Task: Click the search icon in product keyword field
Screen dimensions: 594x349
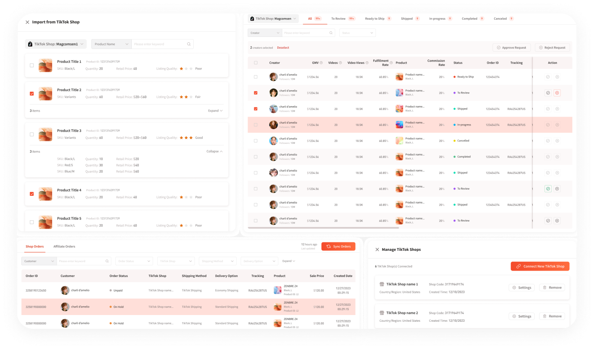Action: click(189, 44)
